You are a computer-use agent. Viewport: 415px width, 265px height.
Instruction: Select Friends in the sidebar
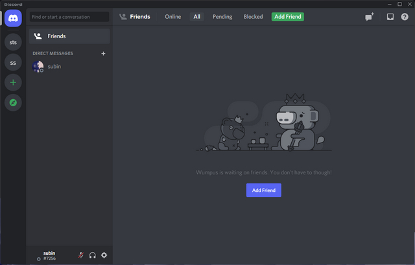(x=69, y=36)
